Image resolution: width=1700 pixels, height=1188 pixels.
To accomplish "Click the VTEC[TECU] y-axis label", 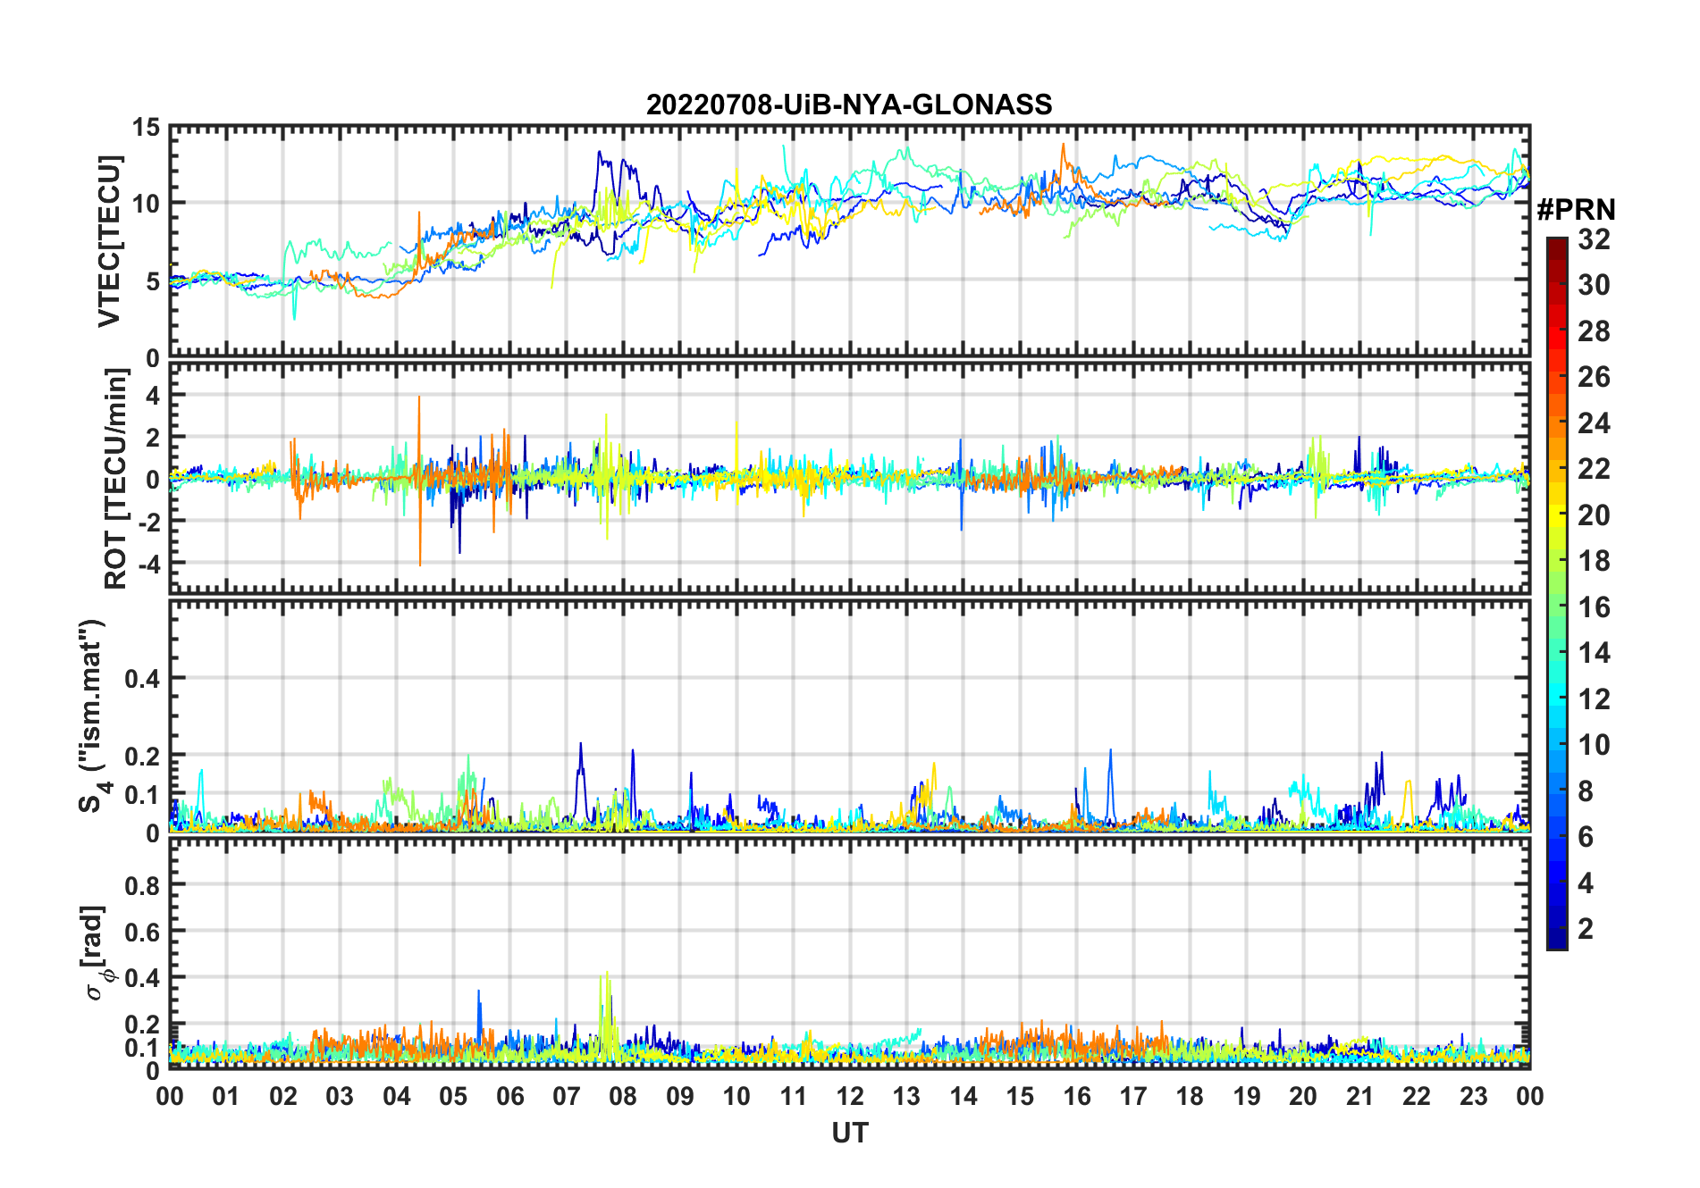I will [x=109, y=242].
